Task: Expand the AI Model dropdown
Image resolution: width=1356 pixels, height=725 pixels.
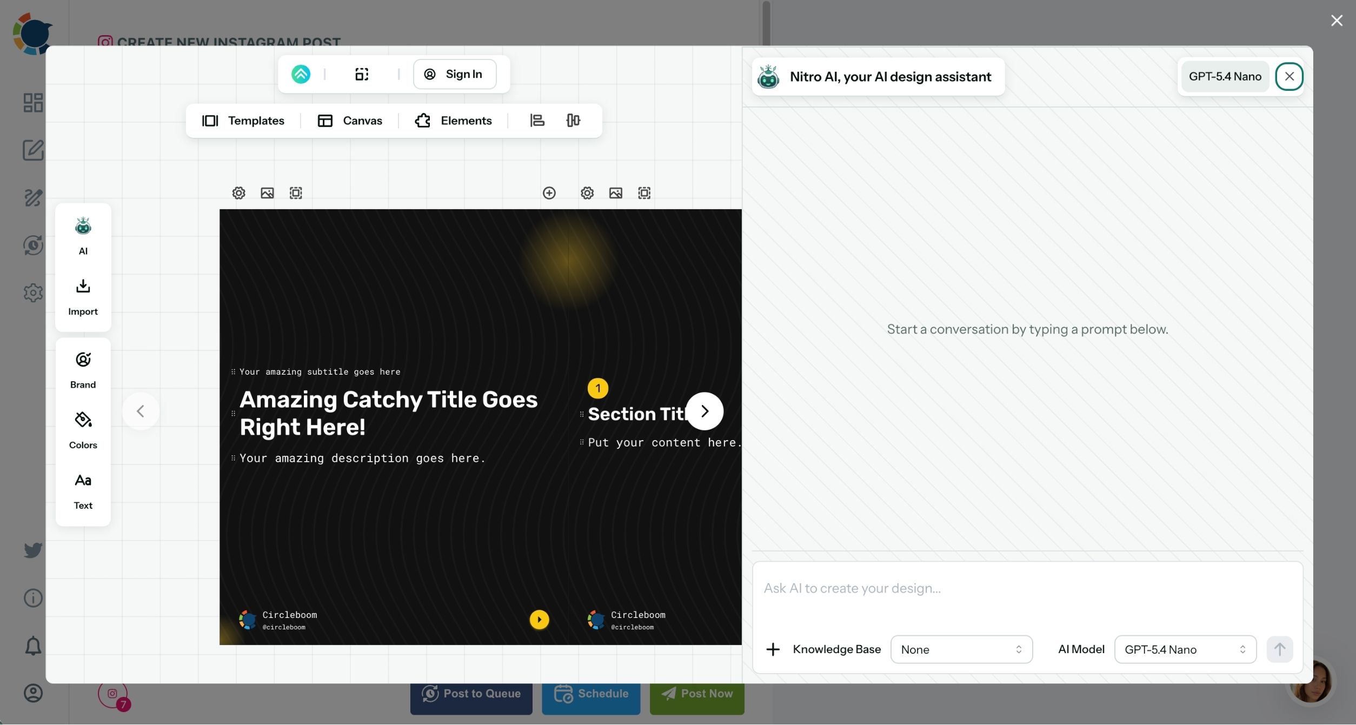Action: pos(1185,649)
